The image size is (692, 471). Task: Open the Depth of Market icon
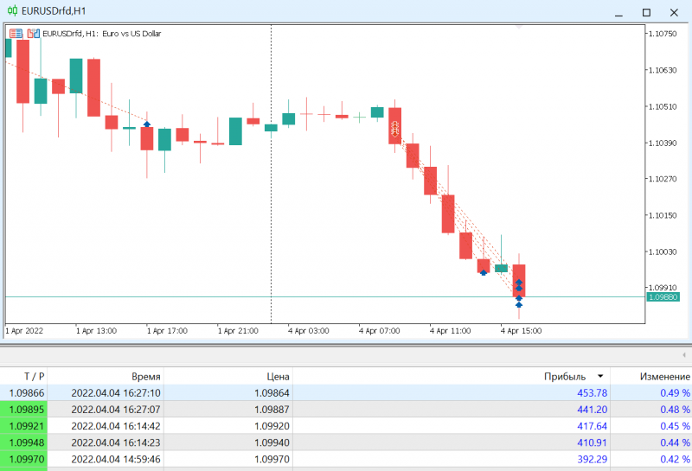pyautogui.click(x=33, y=34)
